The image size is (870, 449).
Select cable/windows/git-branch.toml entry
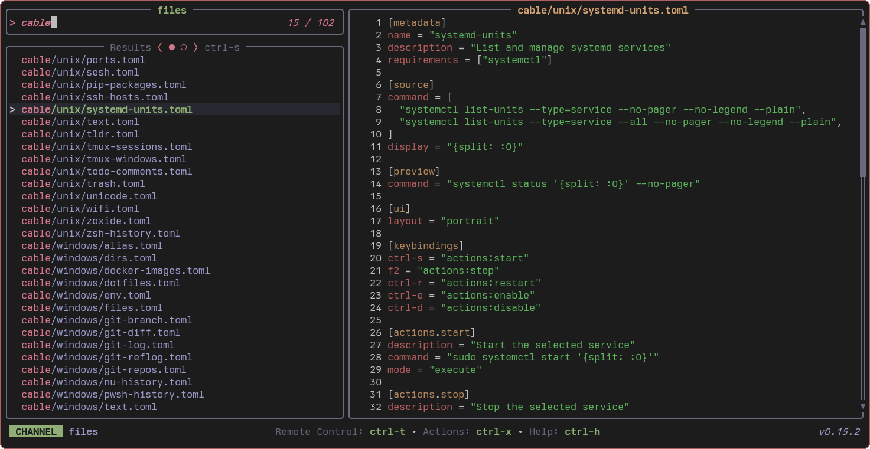click(107, 320)
